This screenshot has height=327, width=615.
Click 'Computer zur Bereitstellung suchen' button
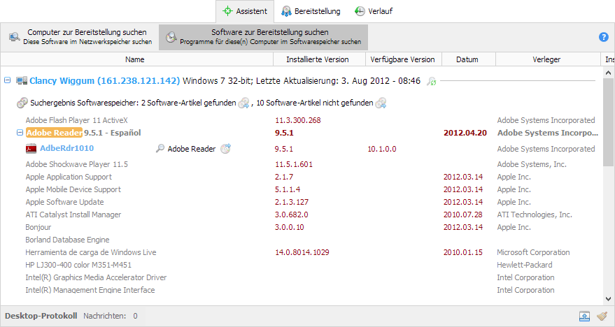[79, 37]
